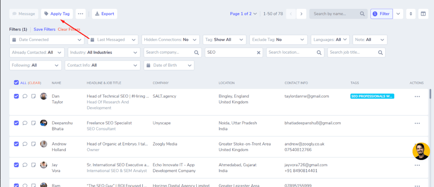This screenshot has height=187, width=434.
Task: Clear the SEO search field with X icon
Action: 259,52
